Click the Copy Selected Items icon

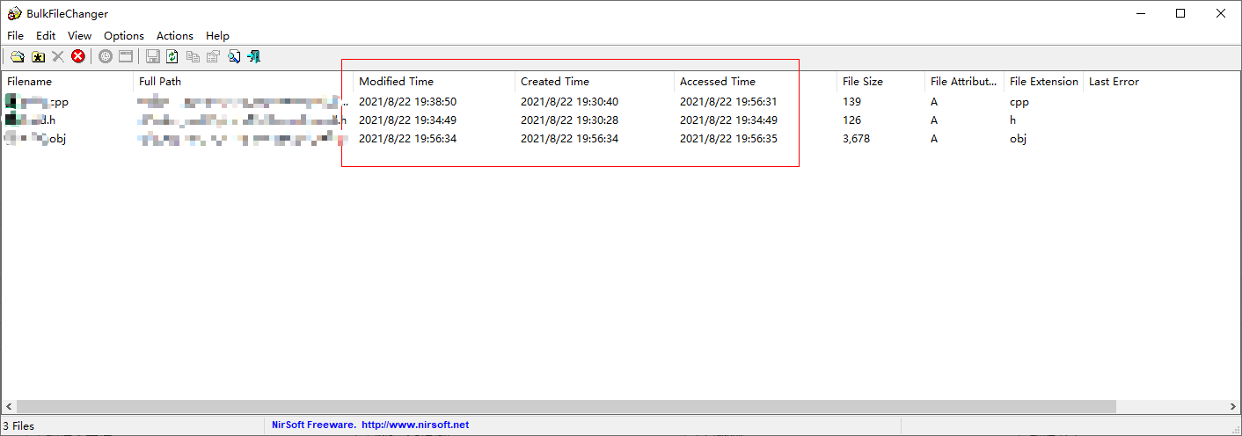pos(193,57)
